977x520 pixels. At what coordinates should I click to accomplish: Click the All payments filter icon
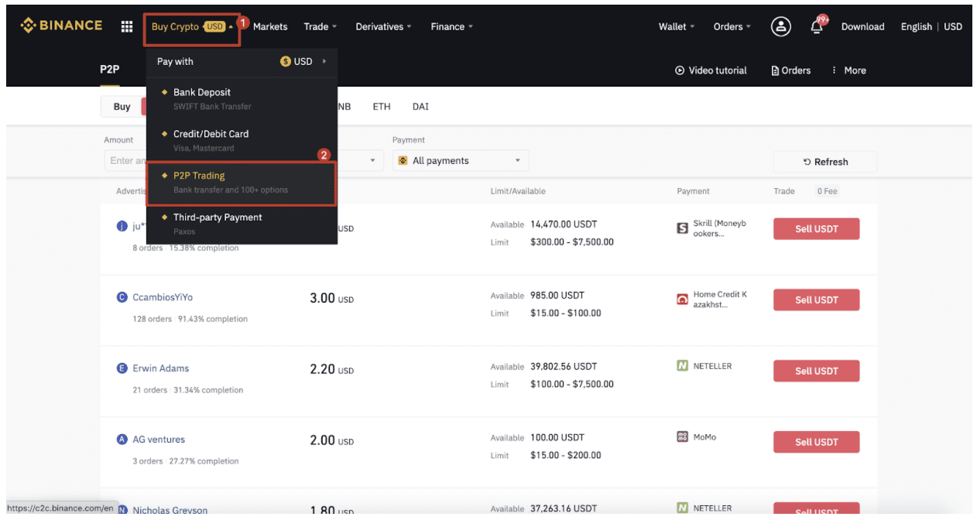[x=403, y=161]
